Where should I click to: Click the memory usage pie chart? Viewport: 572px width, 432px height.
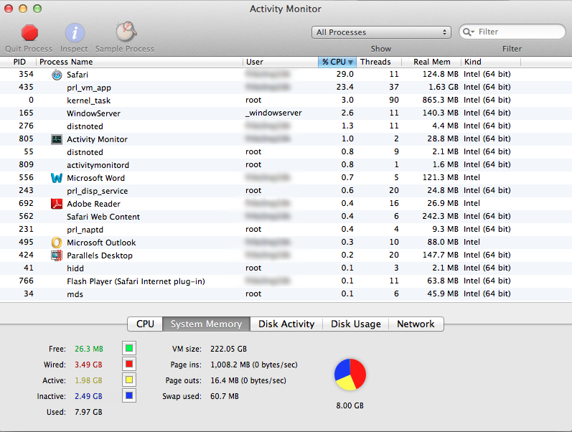coord(350,375)
